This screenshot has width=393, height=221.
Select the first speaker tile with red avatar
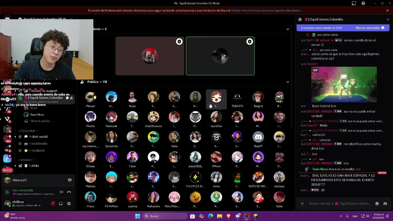click(x=150, y=56)
